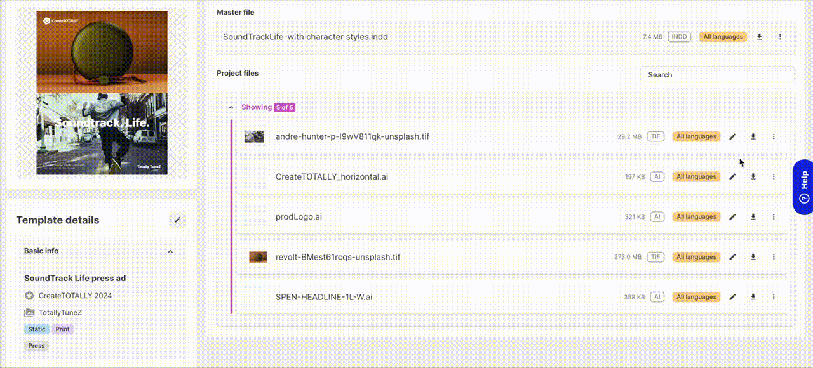Viewport: 813px width, 368px height.
Task: Click the gallery icon beside TotallyTuneZ
Action: [x=29, y=313]
